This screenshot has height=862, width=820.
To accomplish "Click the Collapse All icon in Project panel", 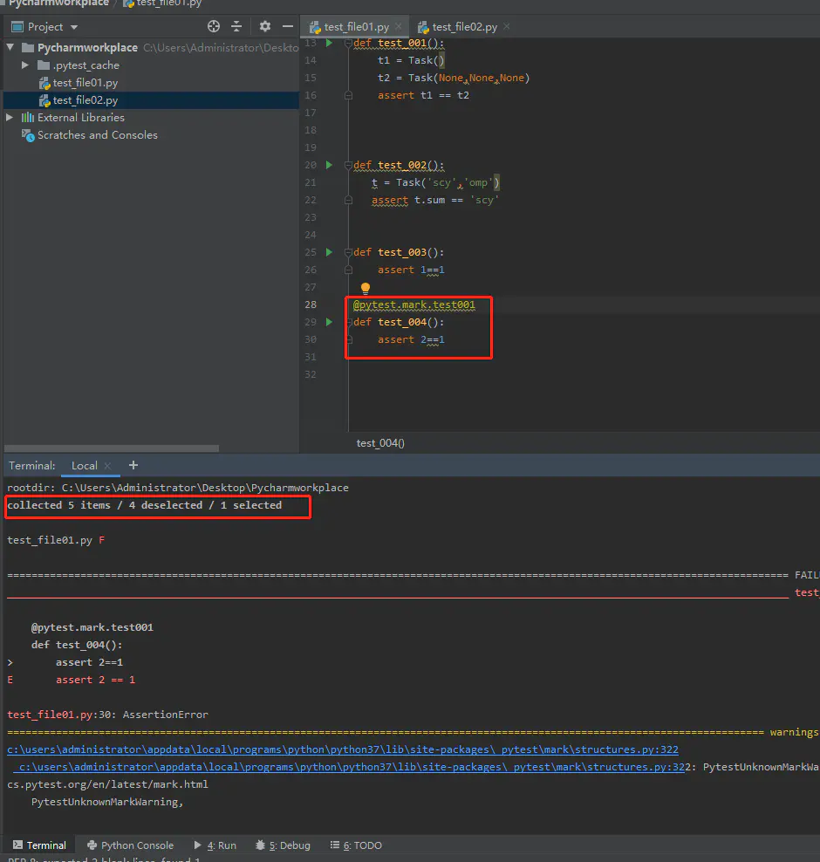I will (x=236, y=26).
